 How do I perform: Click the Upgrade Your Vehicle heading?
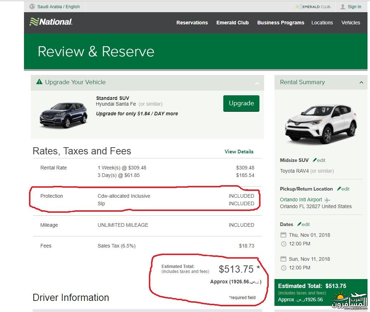[75, 82]
